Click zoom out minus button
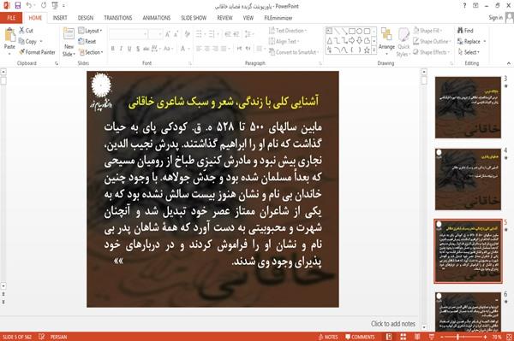 [x=442, y=337]
